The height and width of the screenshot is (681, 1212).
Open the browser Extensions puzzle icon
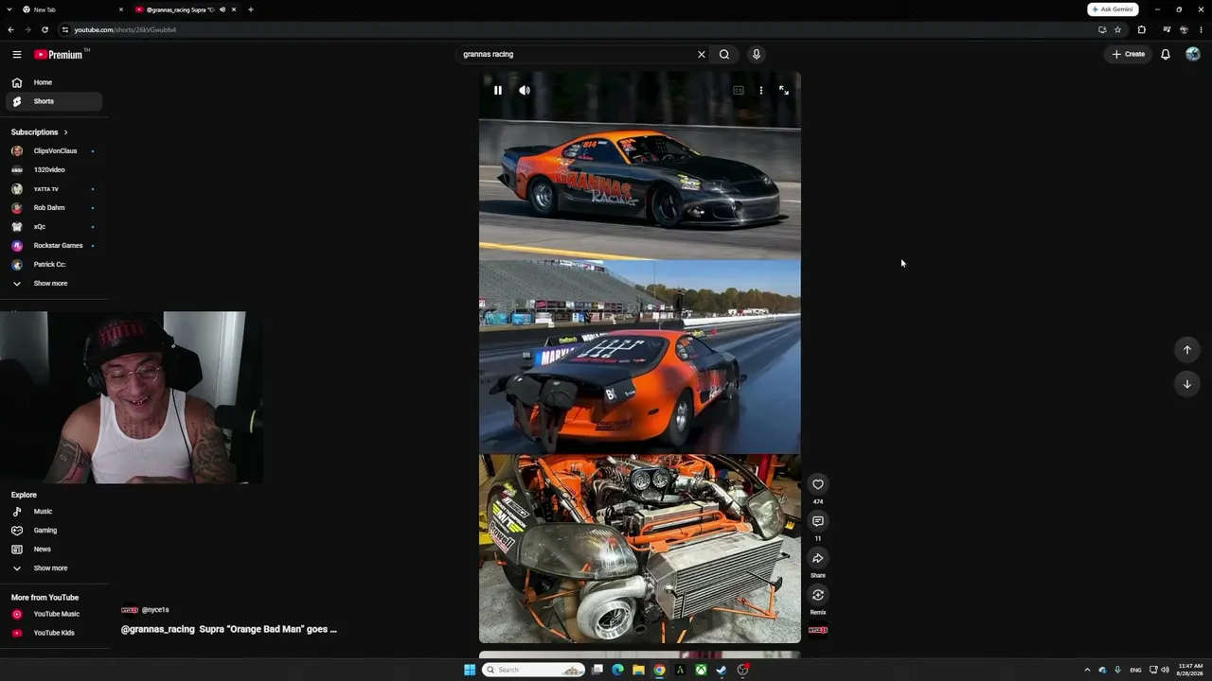pyautogui.click(x=1141, y=29)
